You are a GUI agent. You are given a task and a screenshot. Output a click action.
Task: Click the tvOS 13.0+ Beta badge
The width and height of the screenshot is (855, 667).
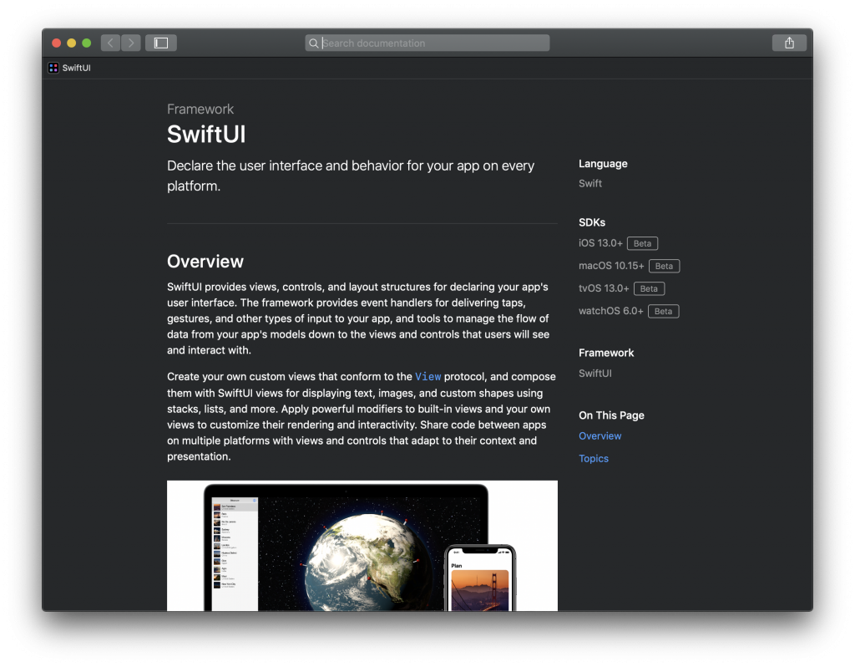point(648,288)
